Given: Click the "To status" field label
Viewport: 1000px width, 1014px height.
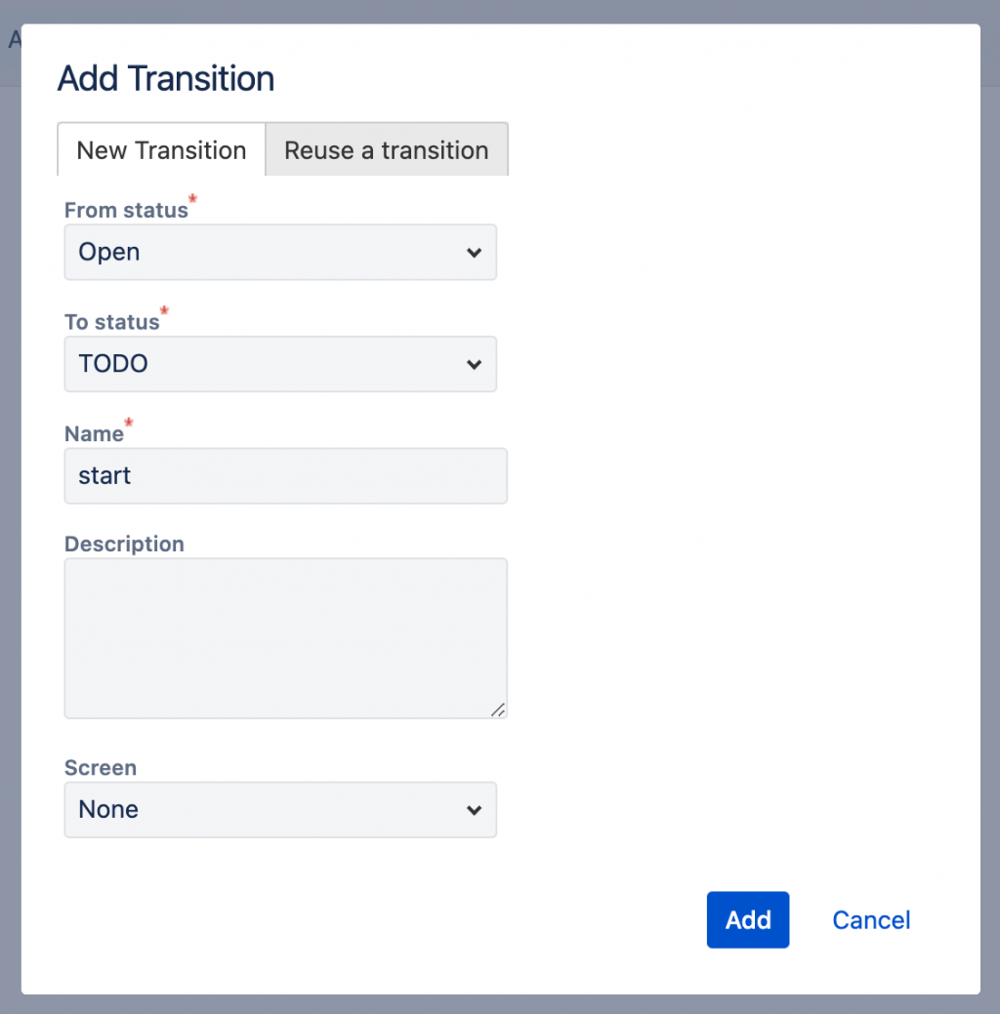Looking at the screenshot, I should click(111, 322).
